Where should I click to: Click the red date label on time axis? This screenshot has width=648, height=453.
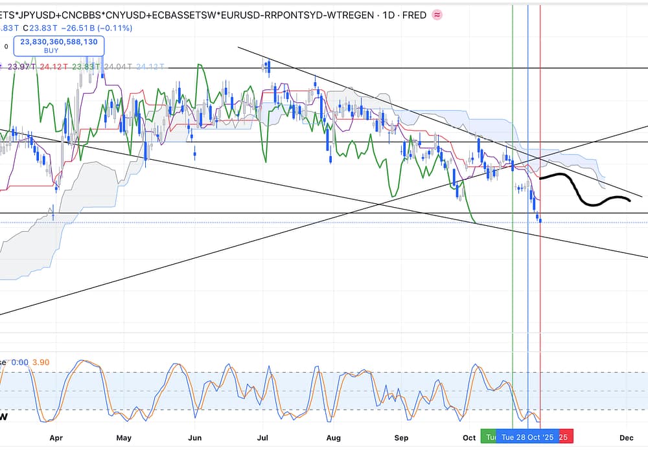[x=564, y=437]
